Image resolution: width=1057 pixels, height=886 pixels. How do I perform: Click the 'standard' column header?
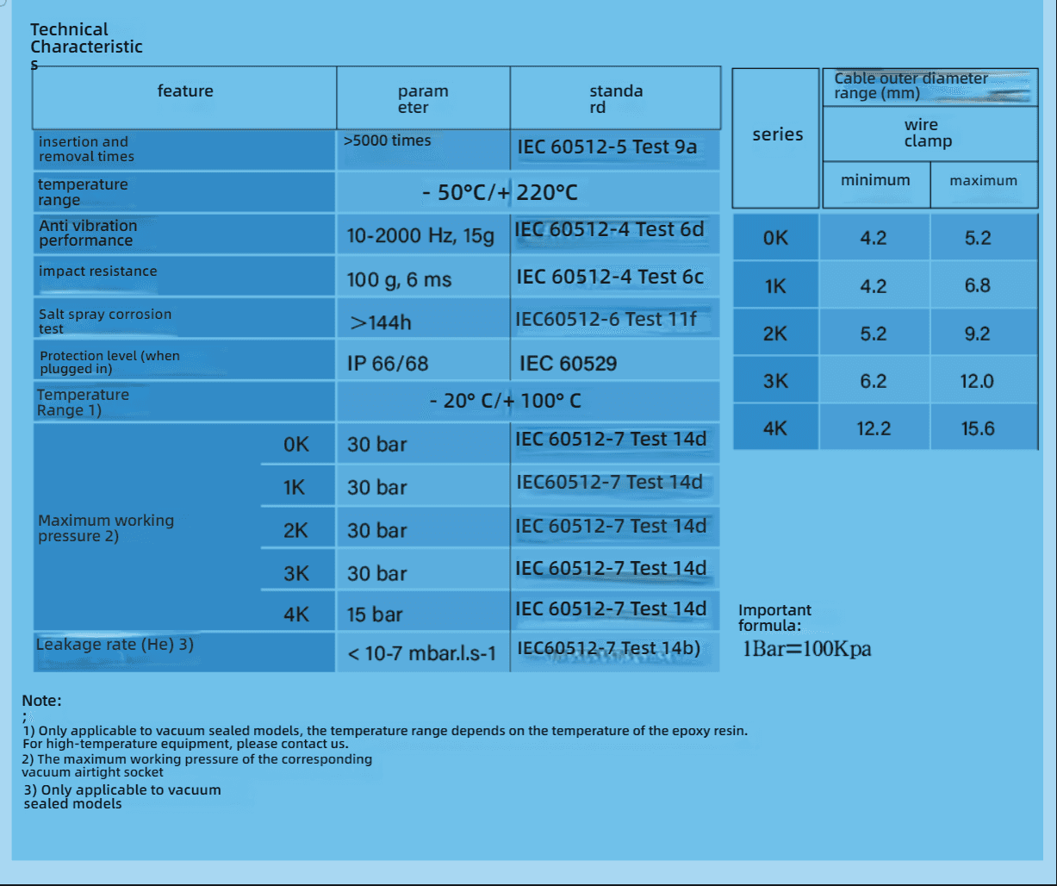(x=615, y=99)
